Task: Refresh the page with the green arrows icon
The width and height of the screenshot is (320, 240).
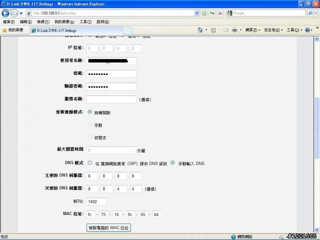Action: pos(212,13)
